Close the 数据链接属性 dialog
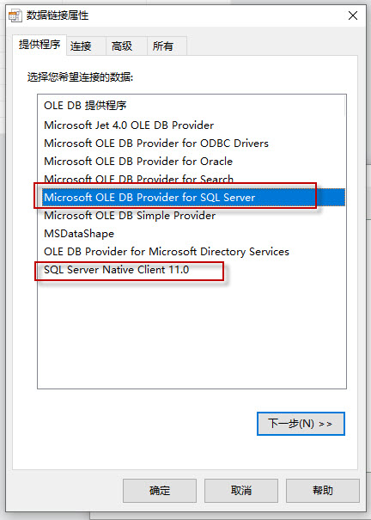371x520 pixels. (x=353, y=15)
